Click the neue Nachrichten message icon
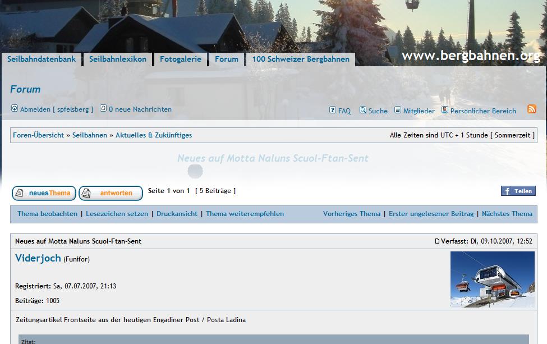 [x=103, y=108]
